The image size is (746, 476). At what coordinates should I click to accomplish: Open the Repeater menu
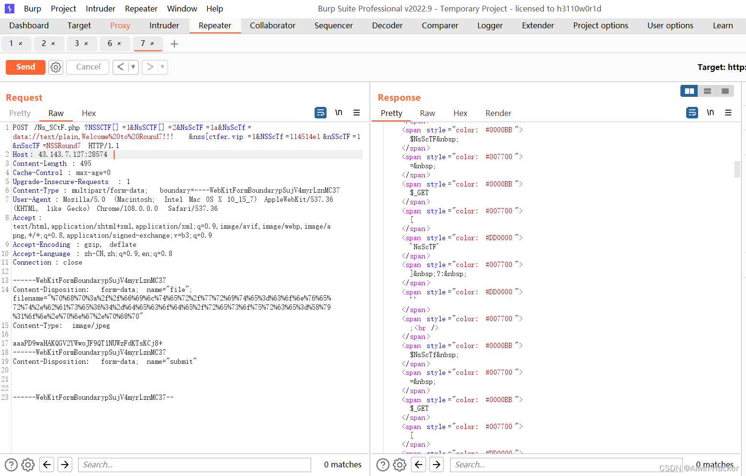141,9
